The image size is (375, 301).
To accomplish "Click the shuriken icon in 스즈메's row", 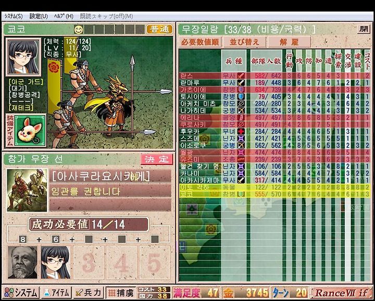I will pos(241,139).
